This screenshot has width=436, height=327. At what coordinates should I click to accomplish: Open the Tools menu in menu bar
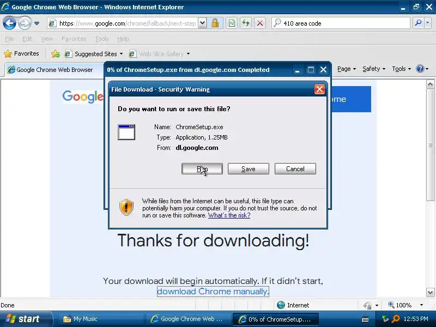pos(101,39)
